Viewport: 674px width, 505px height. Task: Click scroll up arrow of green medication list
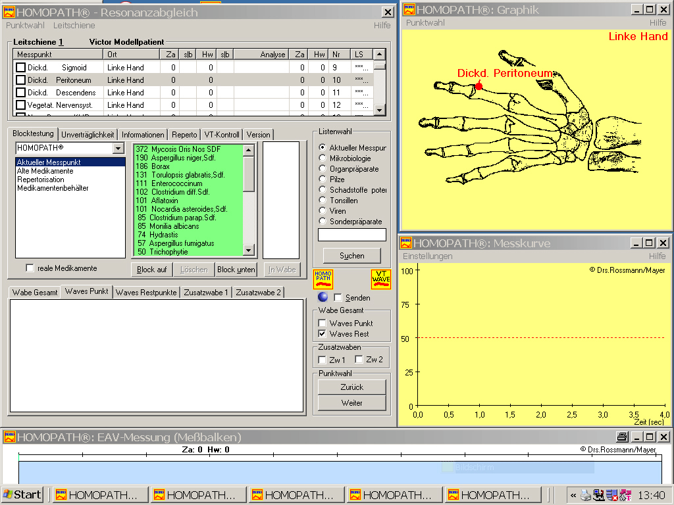pyautogui.click(x=248, y=150)
